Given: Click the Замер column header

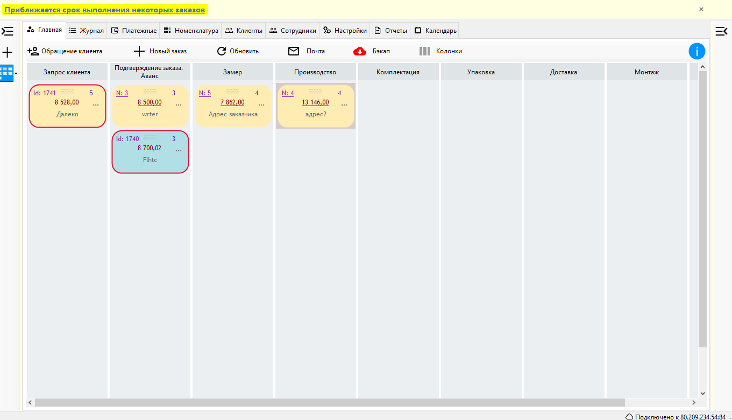Looking at the screenshot, I should pos(233,72).
